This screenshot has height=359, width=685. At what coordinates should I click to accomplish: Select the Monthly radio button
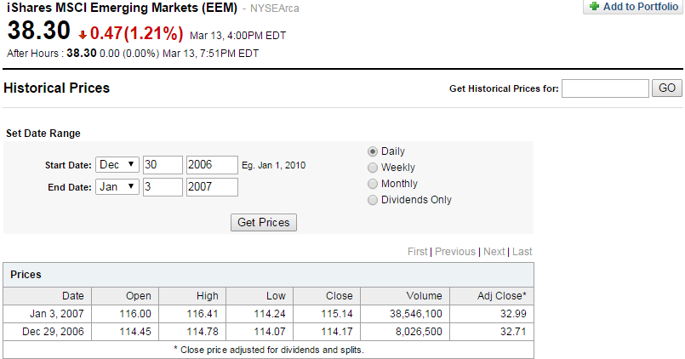(x=372, y=184)
